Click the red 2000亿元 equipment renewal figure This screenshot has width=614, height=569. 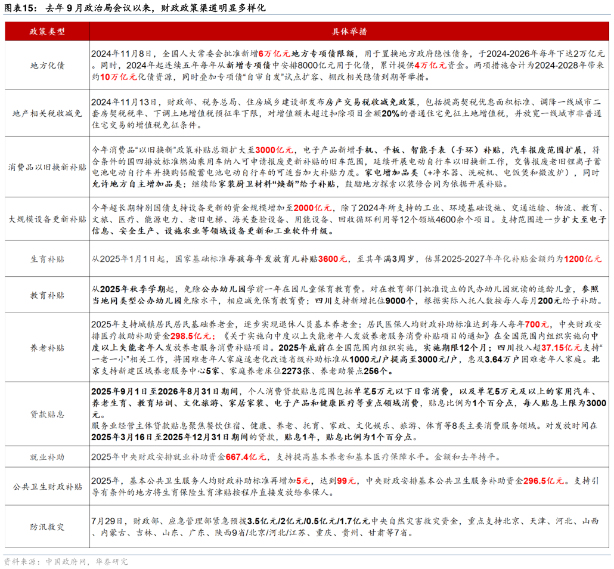pos(313,208)
